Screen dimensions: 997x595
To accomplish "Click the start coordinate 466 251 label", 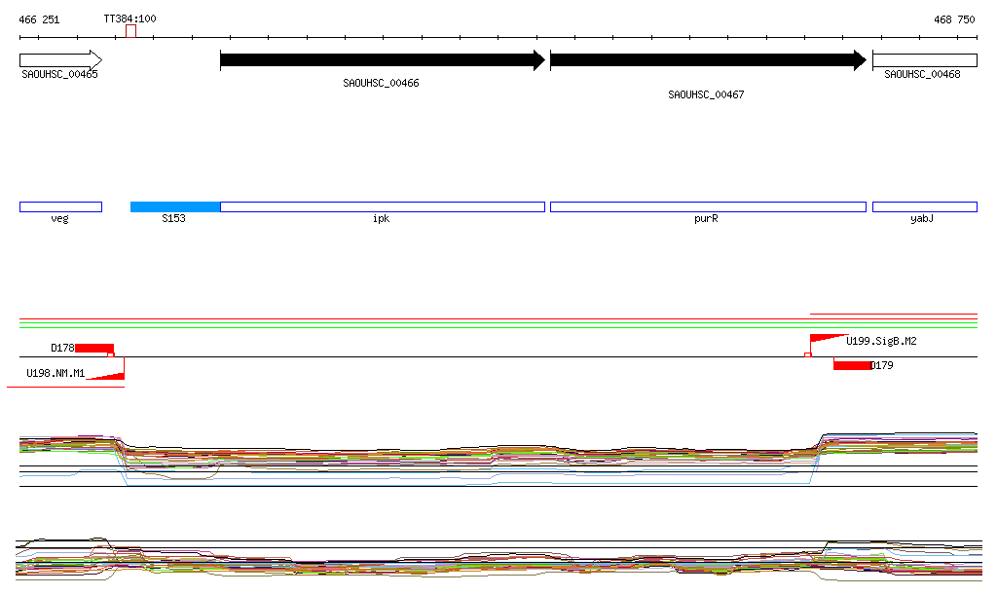I will [x=39, y=19].
